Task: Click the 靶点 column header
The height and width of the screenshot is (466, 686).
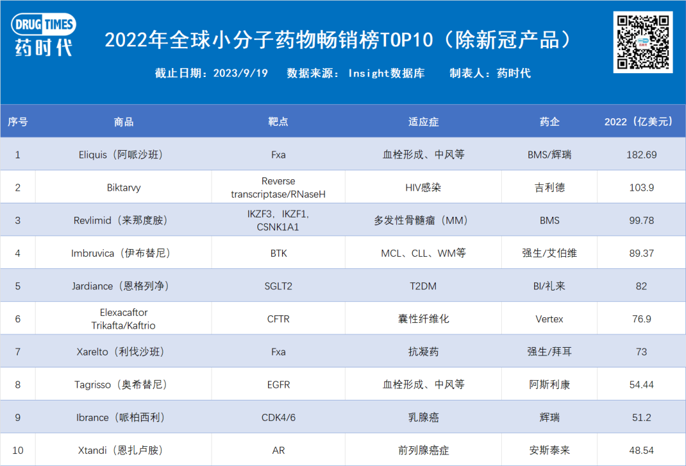Action: [x=278, y=121]
